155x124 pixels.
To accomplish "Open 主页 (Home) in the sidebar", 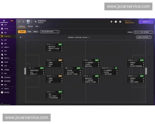I will [5, 25].
